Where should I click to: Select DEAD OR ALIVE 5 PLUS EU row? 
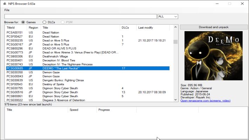[x=88, y=48]
